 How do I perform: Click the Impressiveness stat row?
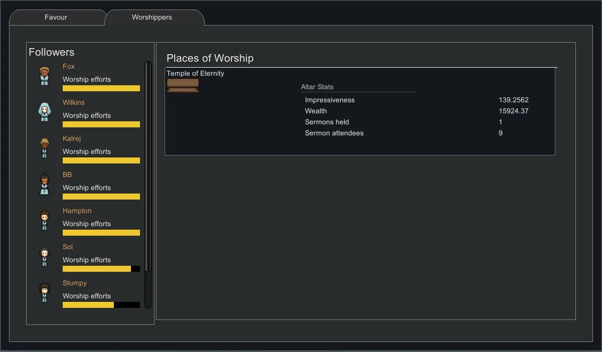tap(330, 100)
